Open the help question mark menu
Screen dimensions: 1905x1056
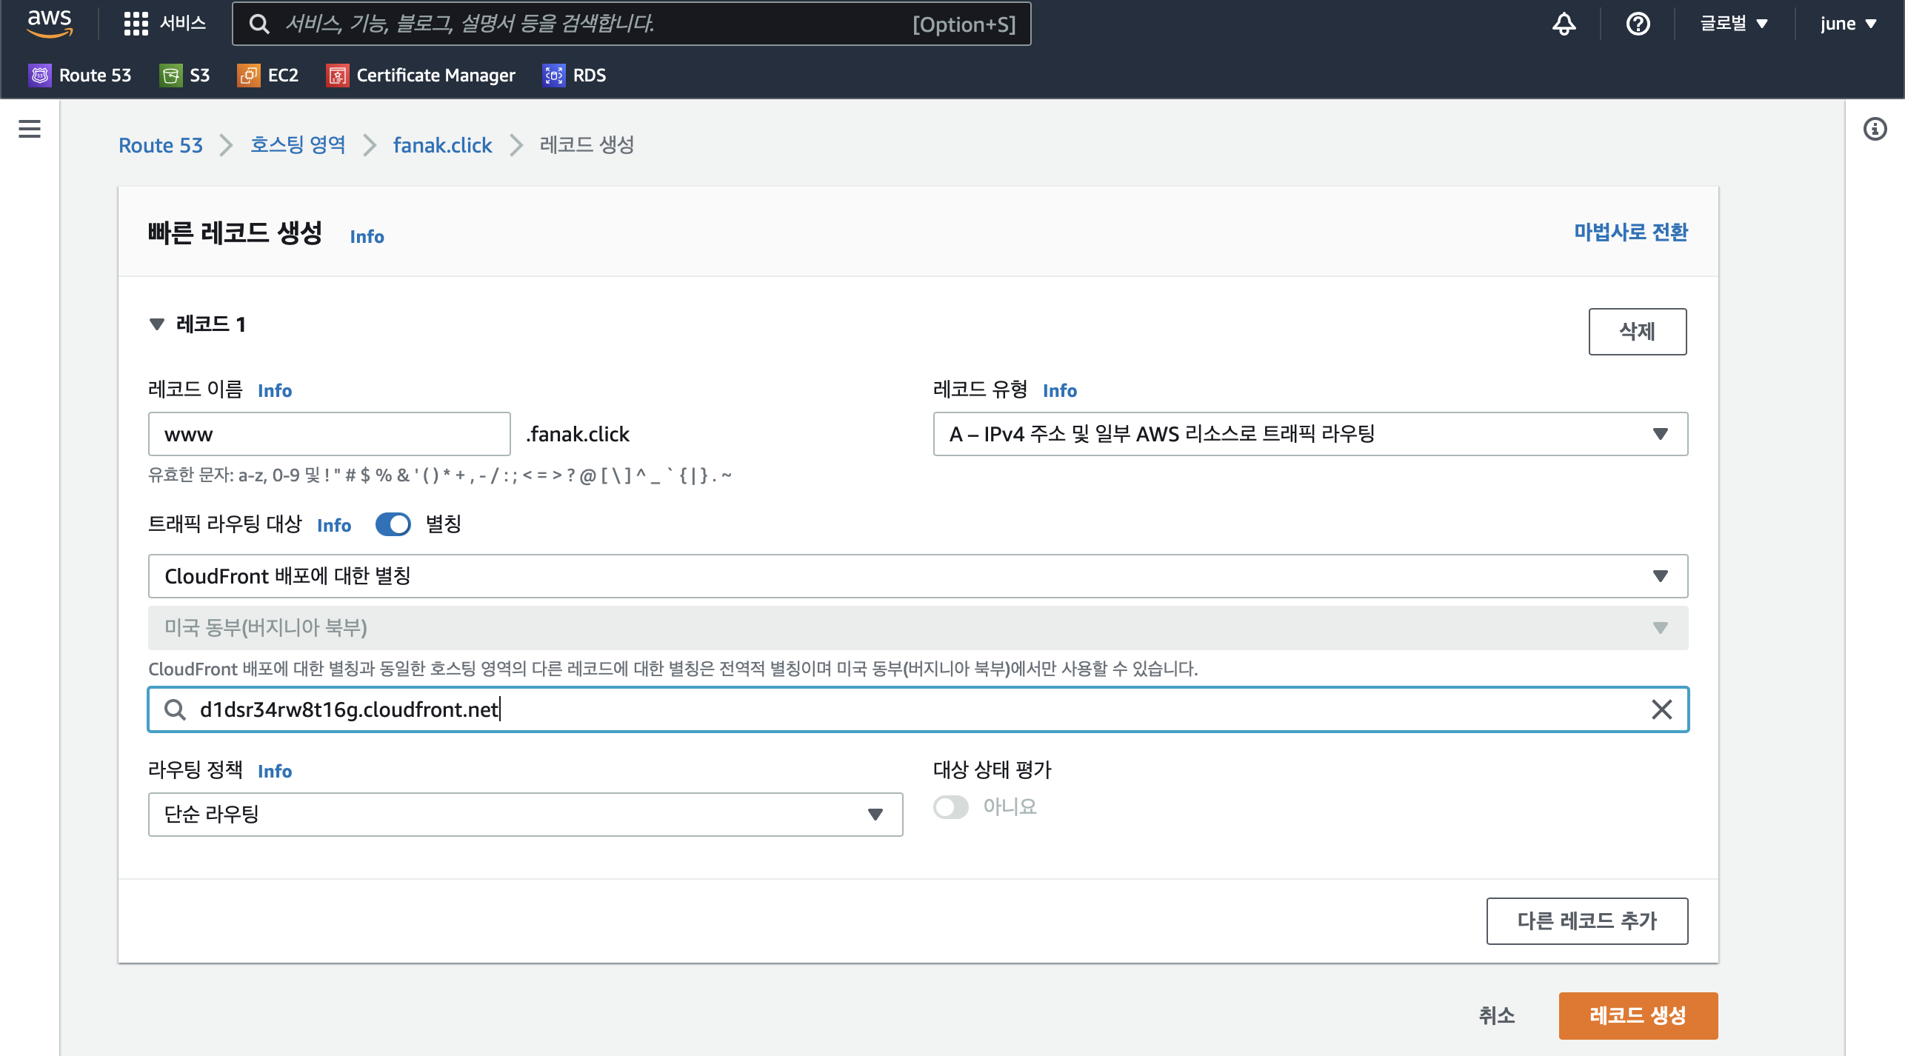pos(1638,24)
